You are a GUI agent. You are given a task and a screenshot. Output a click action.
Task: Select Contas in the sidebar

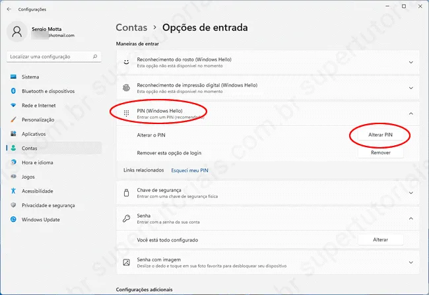[x=53, y=148]
